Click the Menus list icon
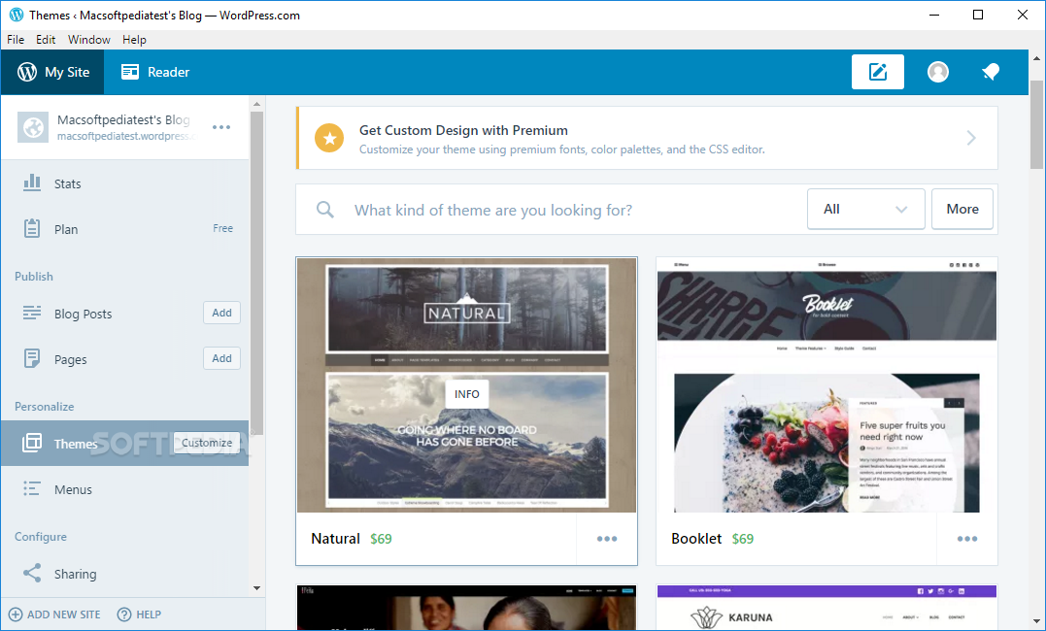This screenshot has height=631, width=1046. pyautogui.click(x=32, y=488)
